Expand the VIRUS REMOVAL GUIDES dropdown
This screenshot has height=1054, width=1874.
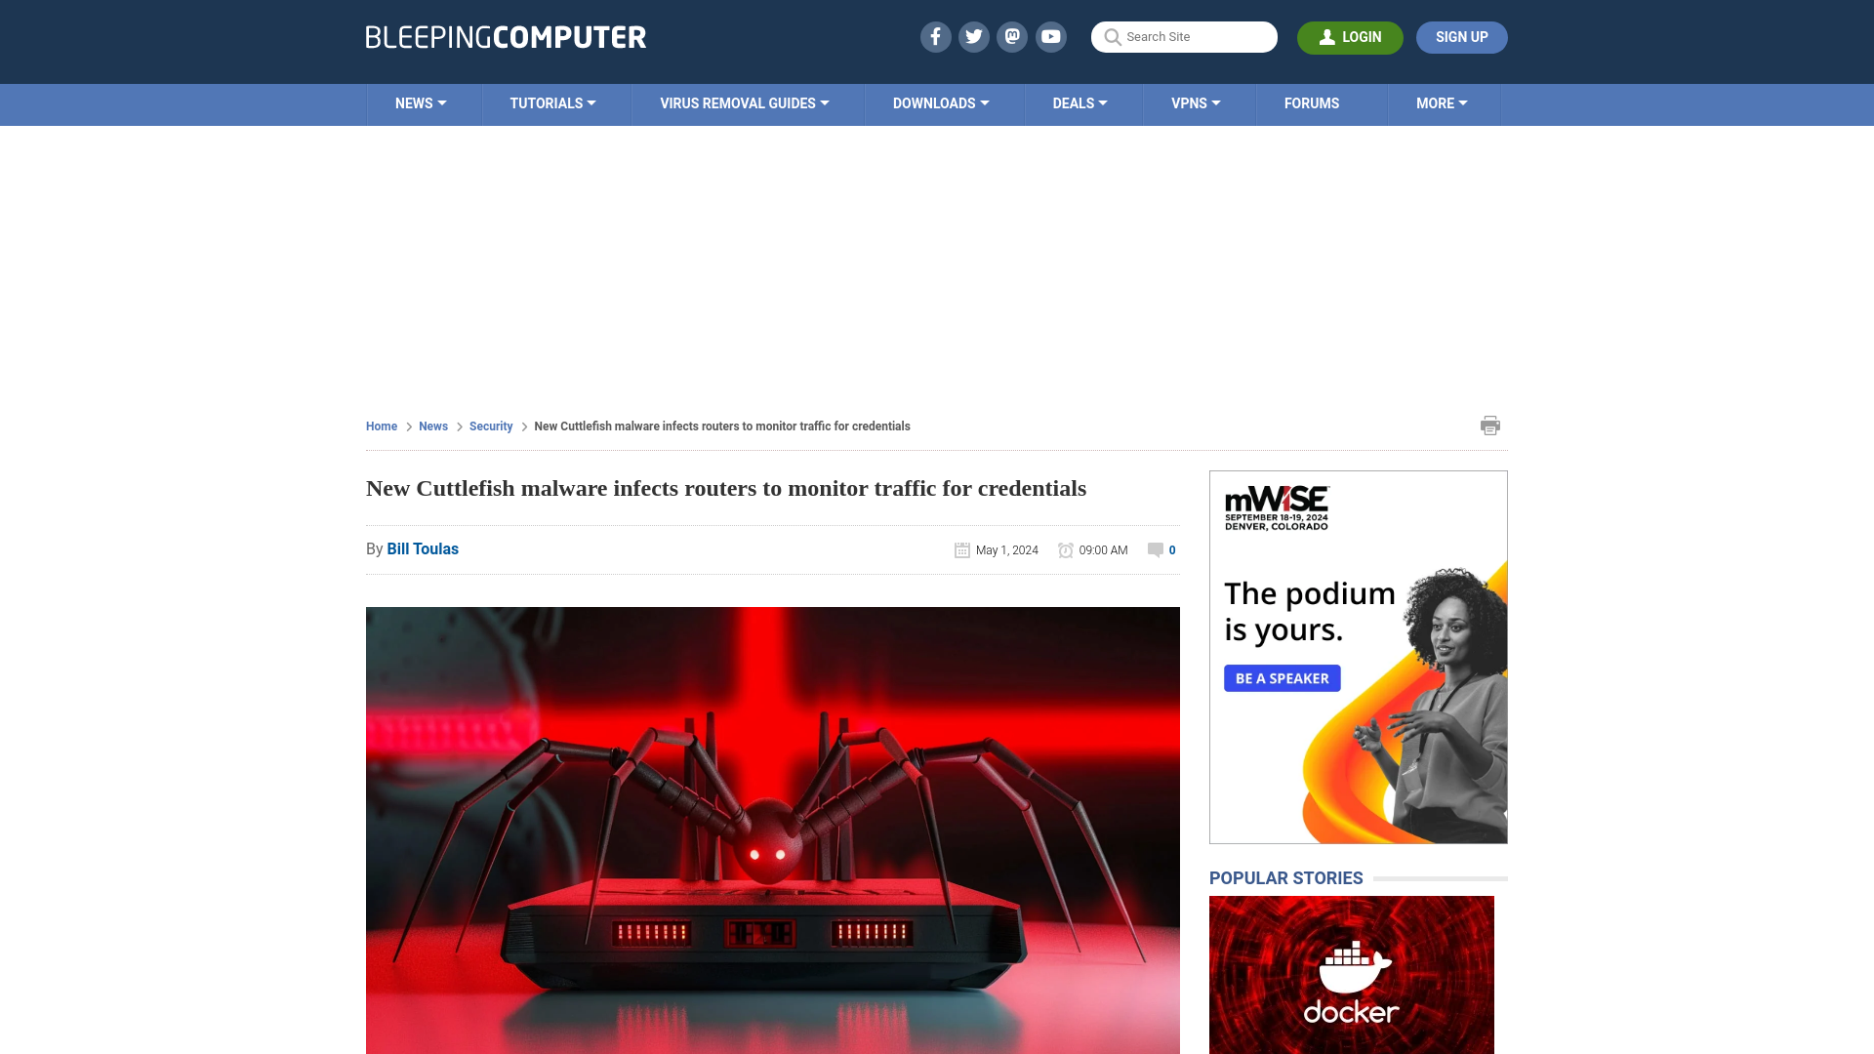744,102
